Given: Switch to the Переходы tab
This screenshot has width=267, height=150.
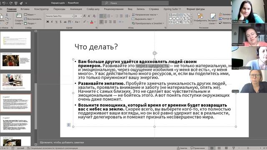Looking at the screenshot, I should [x=59, y=9].
